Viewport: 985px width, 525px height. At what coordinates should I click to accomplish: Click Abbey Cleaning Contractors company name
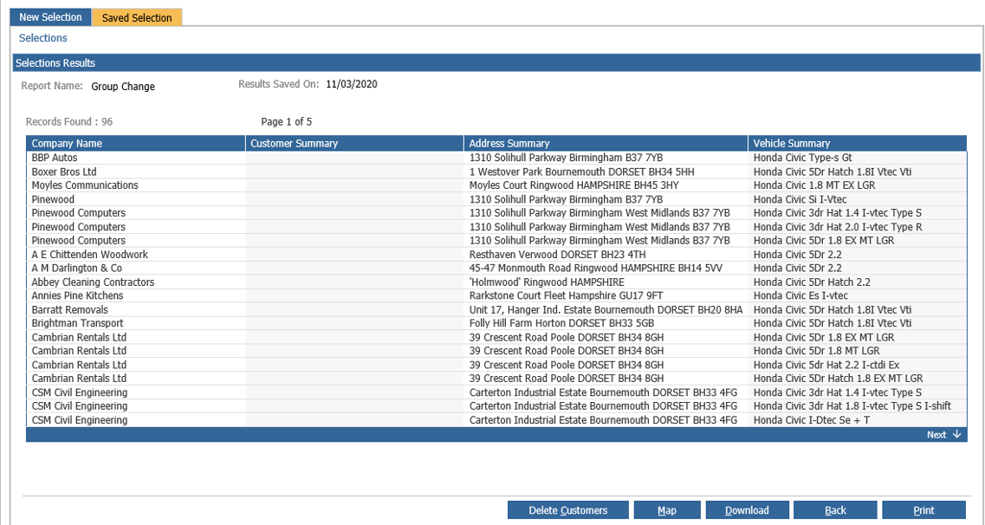(x=93, y=282)
